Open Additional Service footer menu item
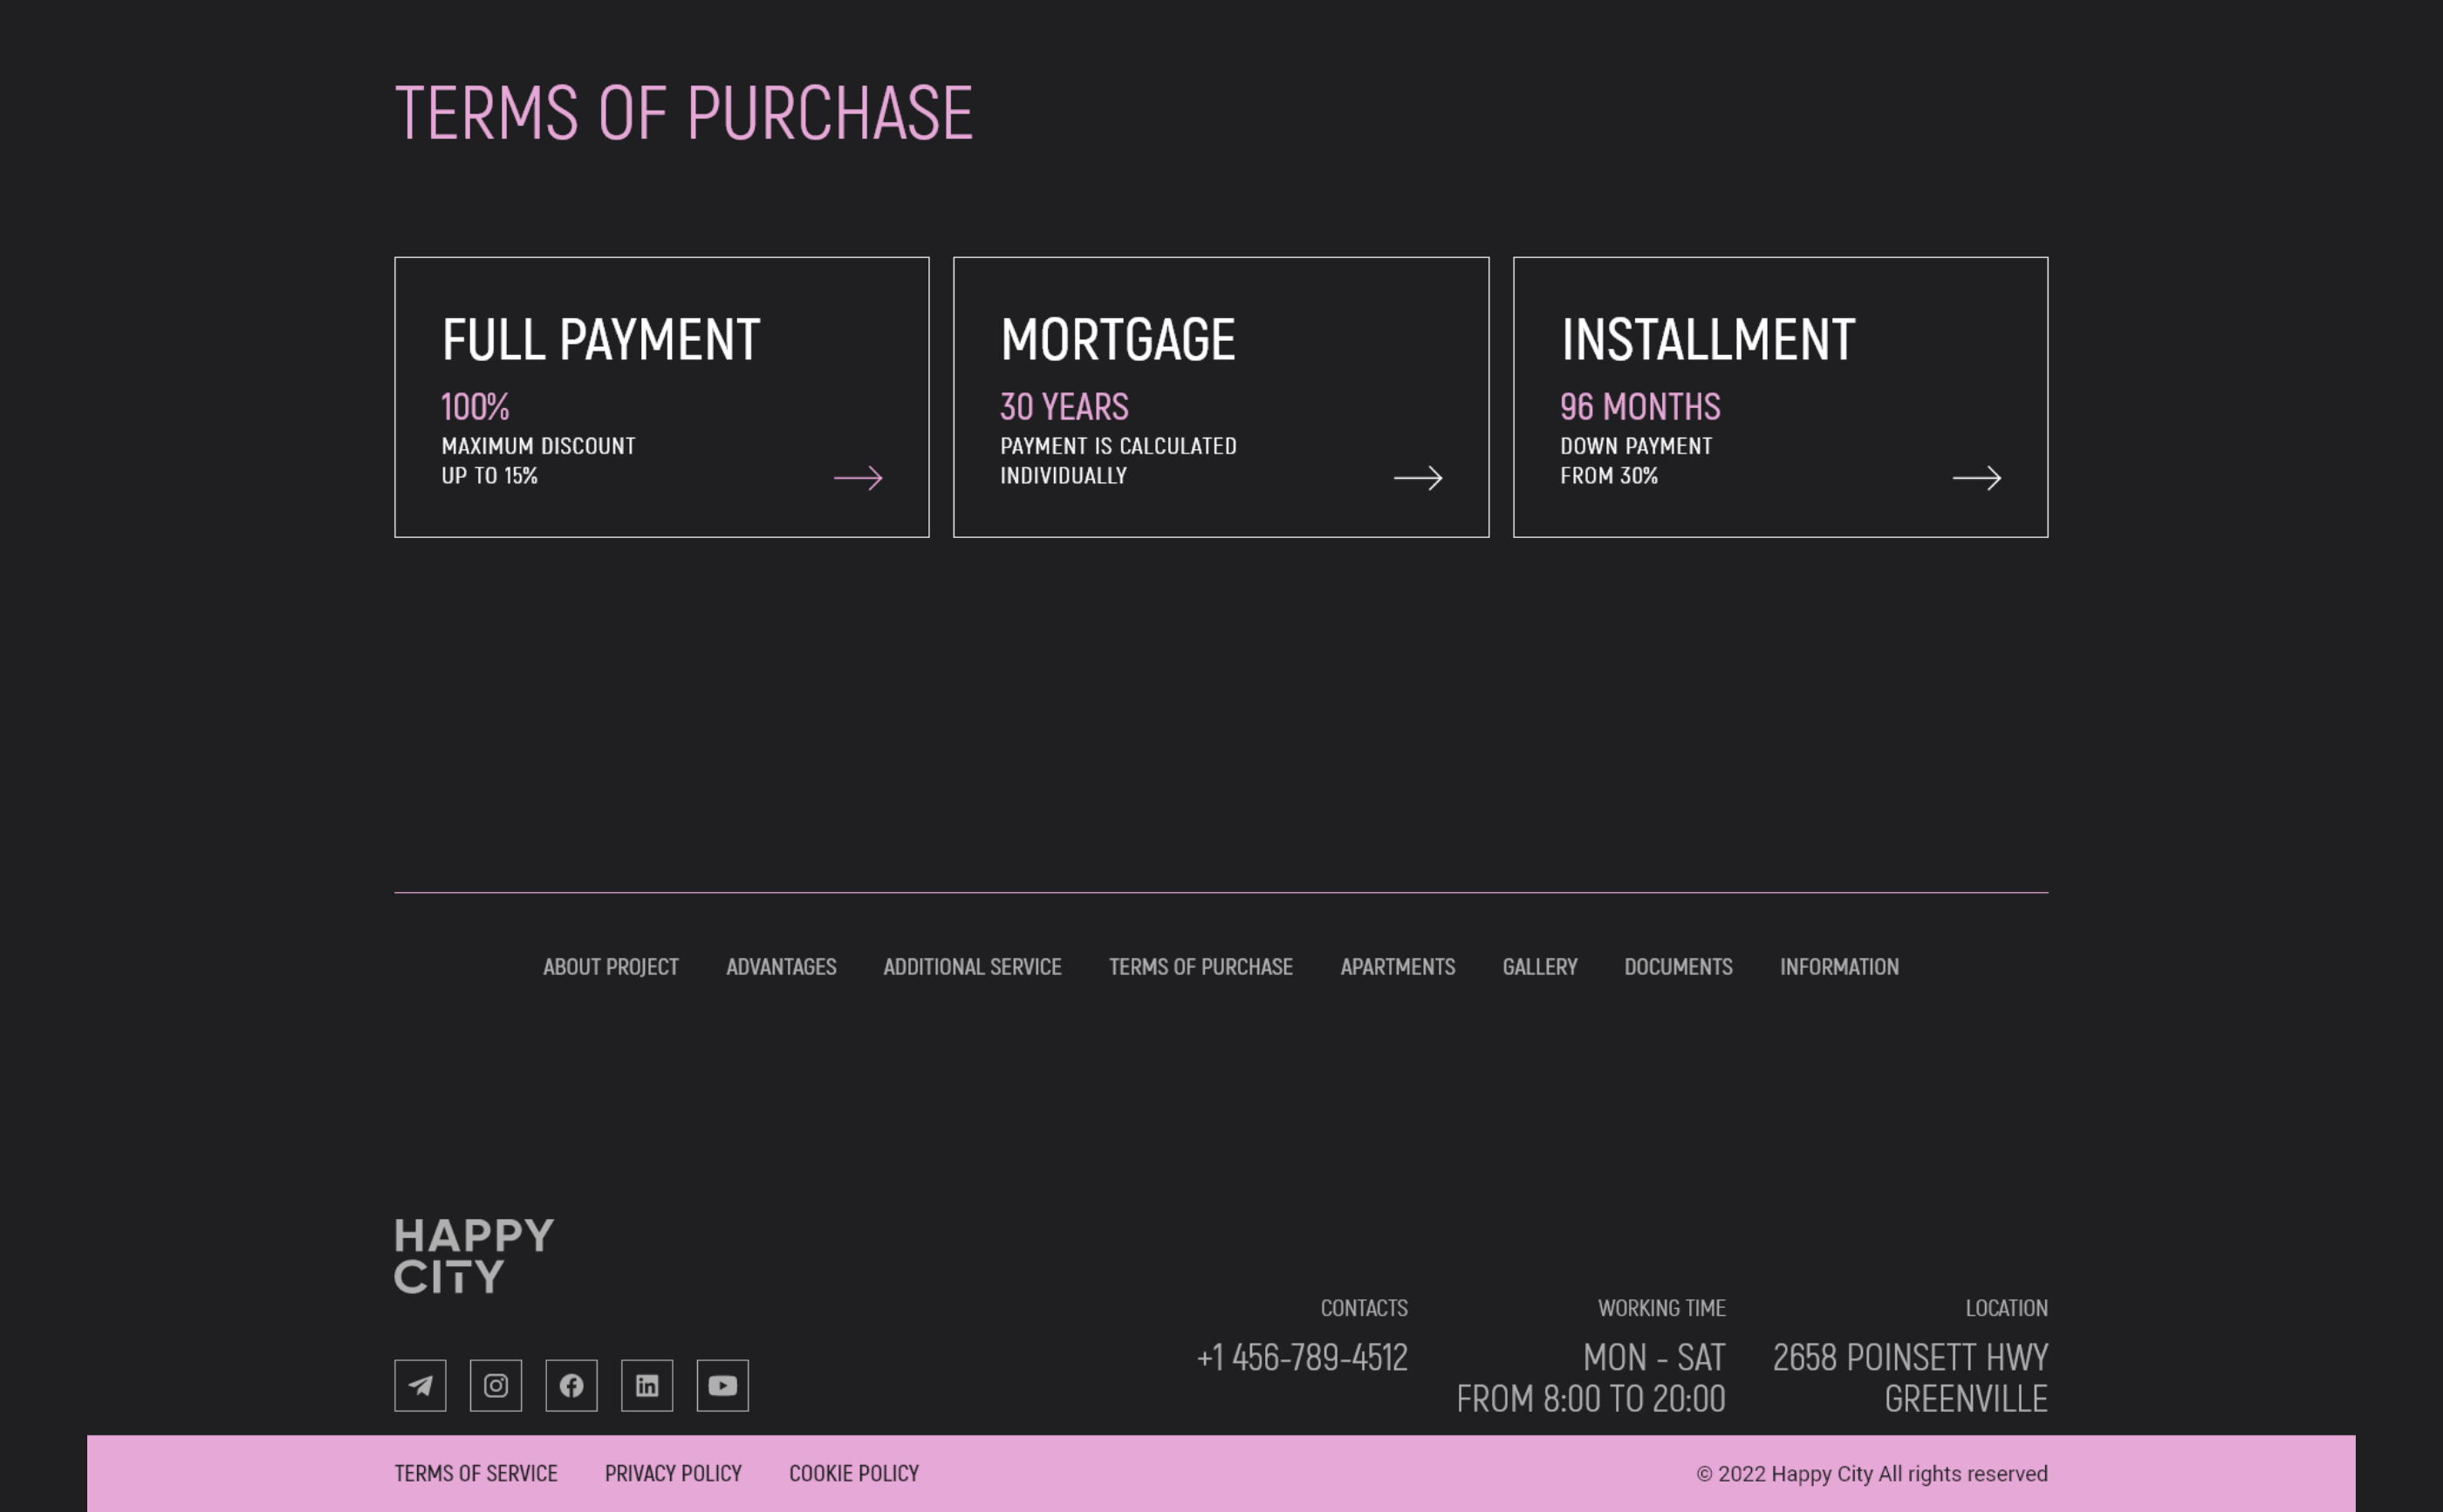The height and width of the screenshot is (1512, 2443). (x=972, y=967)
